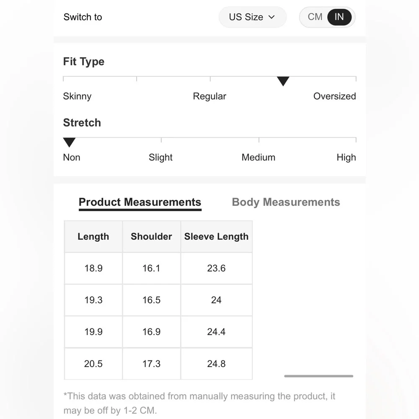Click the Sleeve Length column header
The height and width of the screenshot is (419, 419).
[x=216, y=237]
